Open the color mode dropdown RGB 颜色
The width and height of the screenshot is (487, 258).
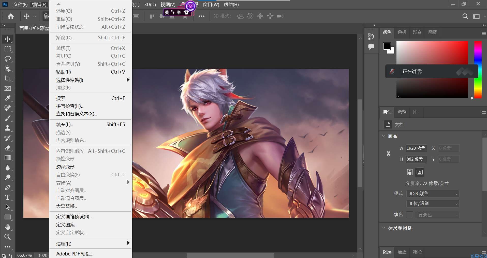[433, 194]
